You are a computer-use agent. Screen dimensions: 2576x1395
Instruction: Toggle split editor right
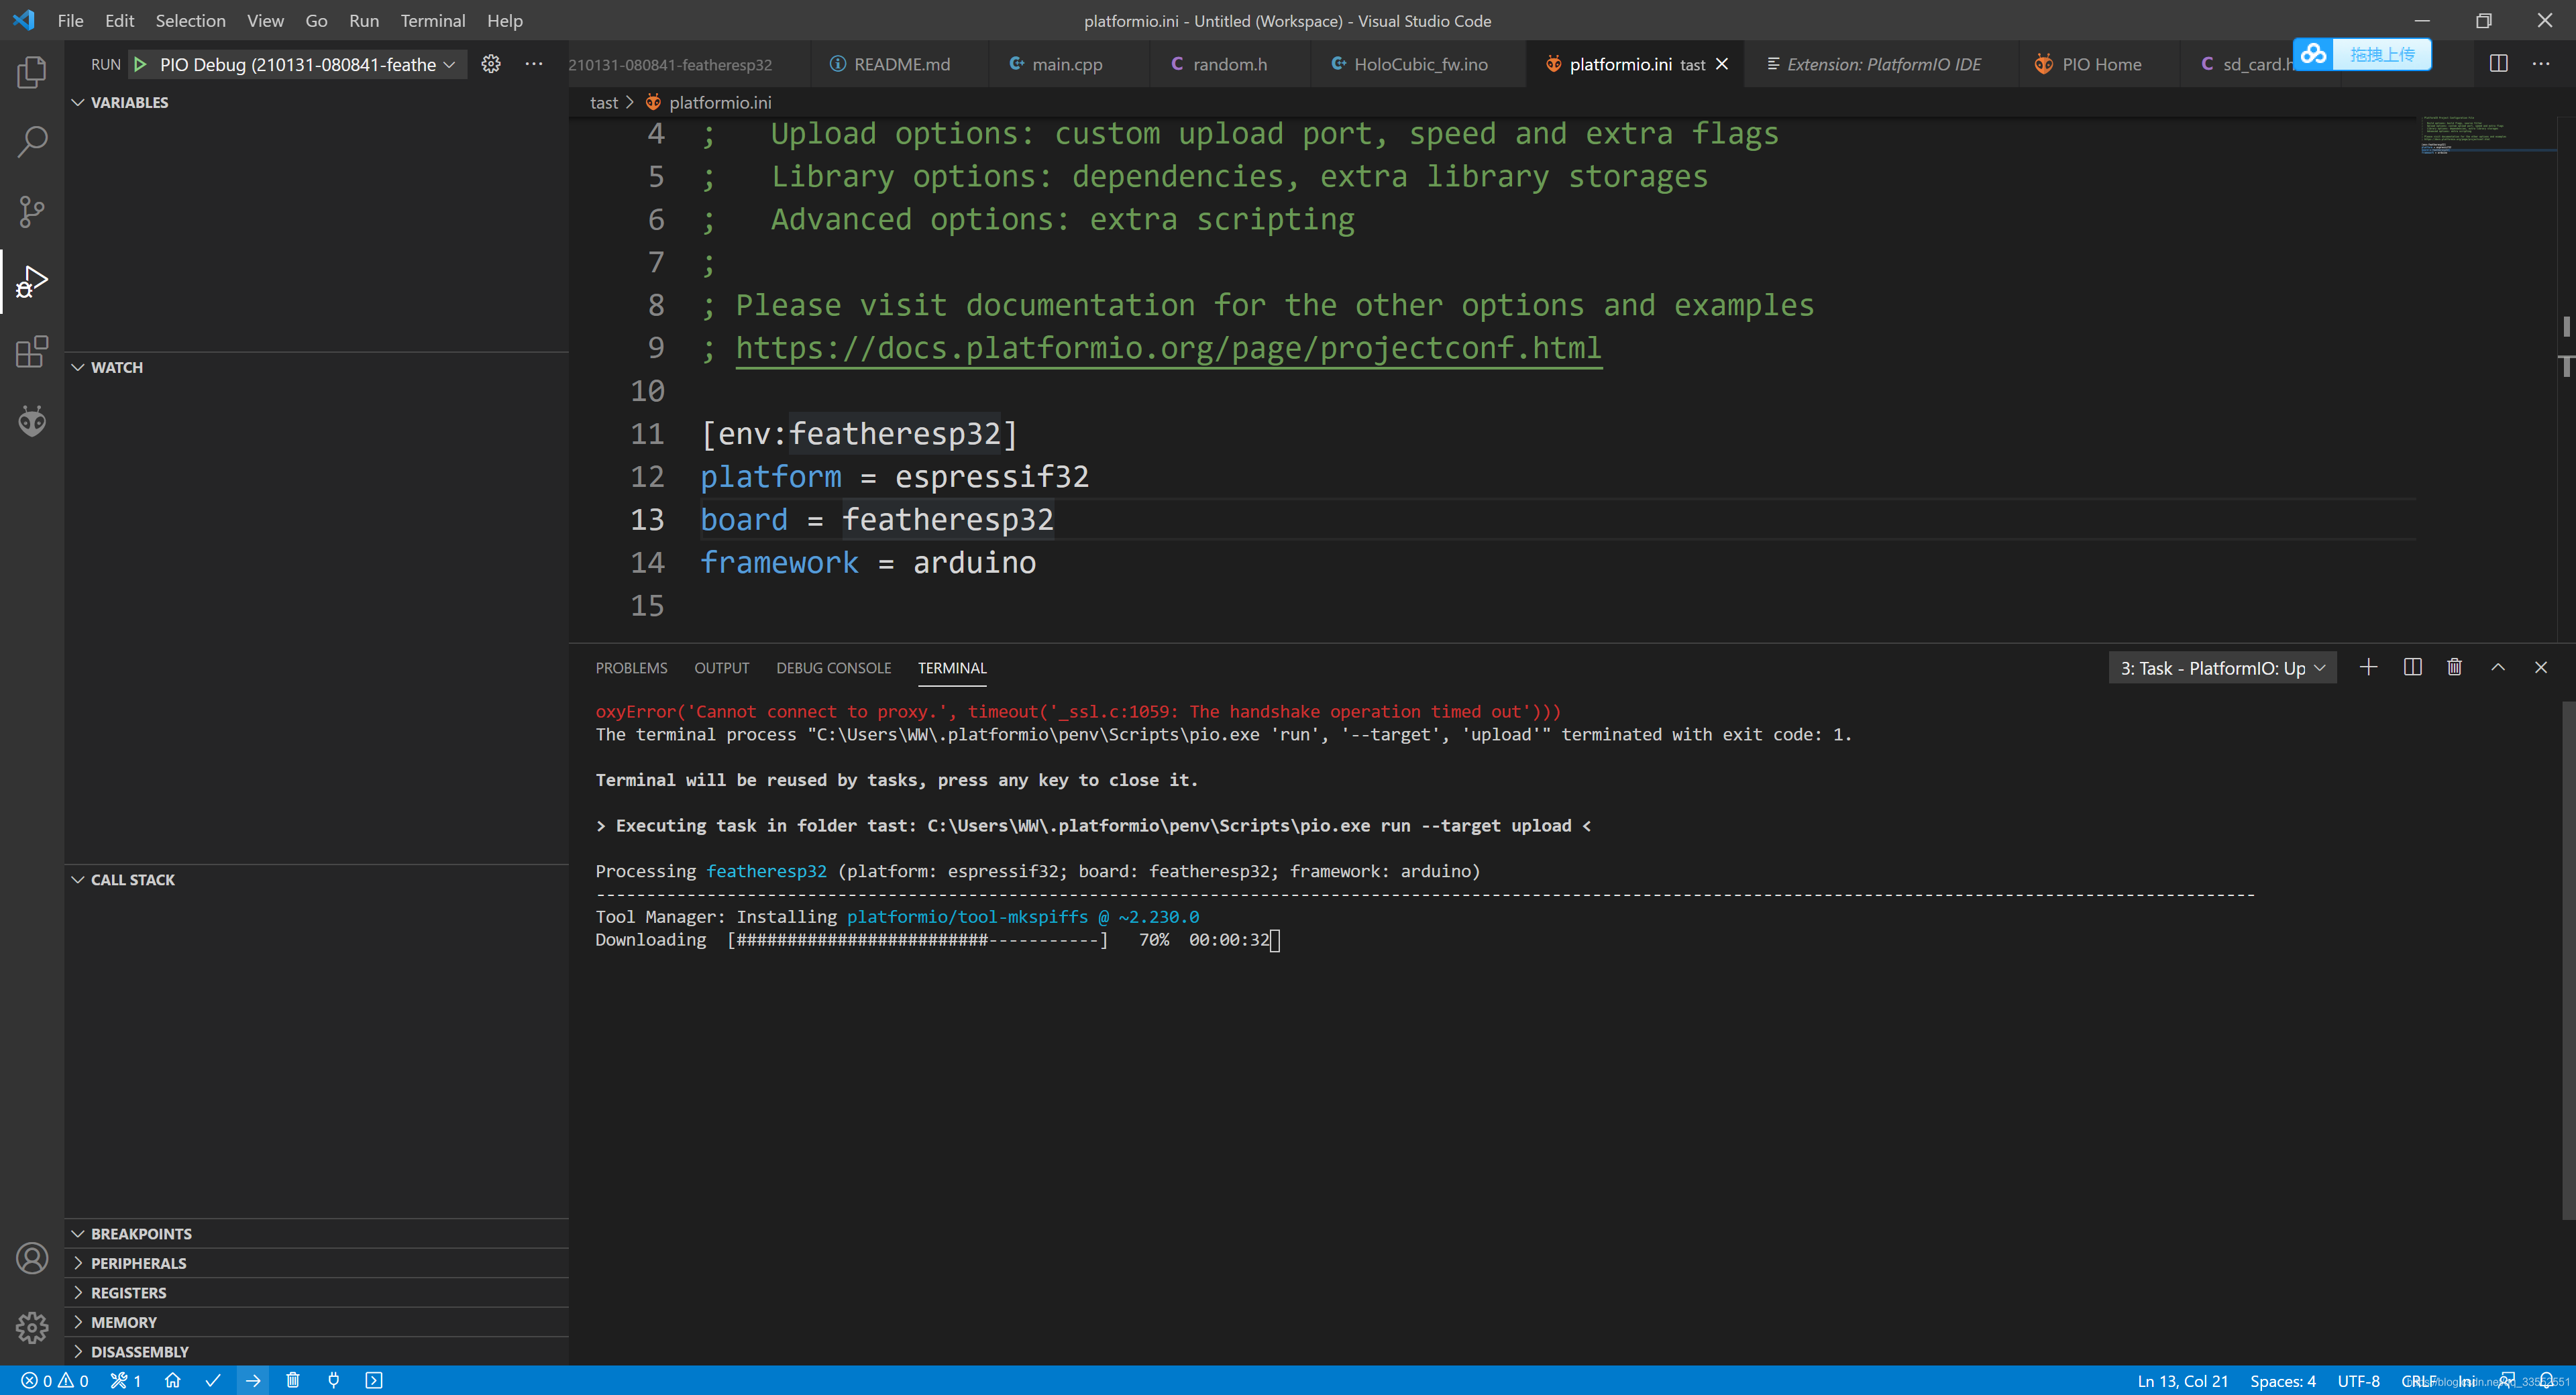2498,64
